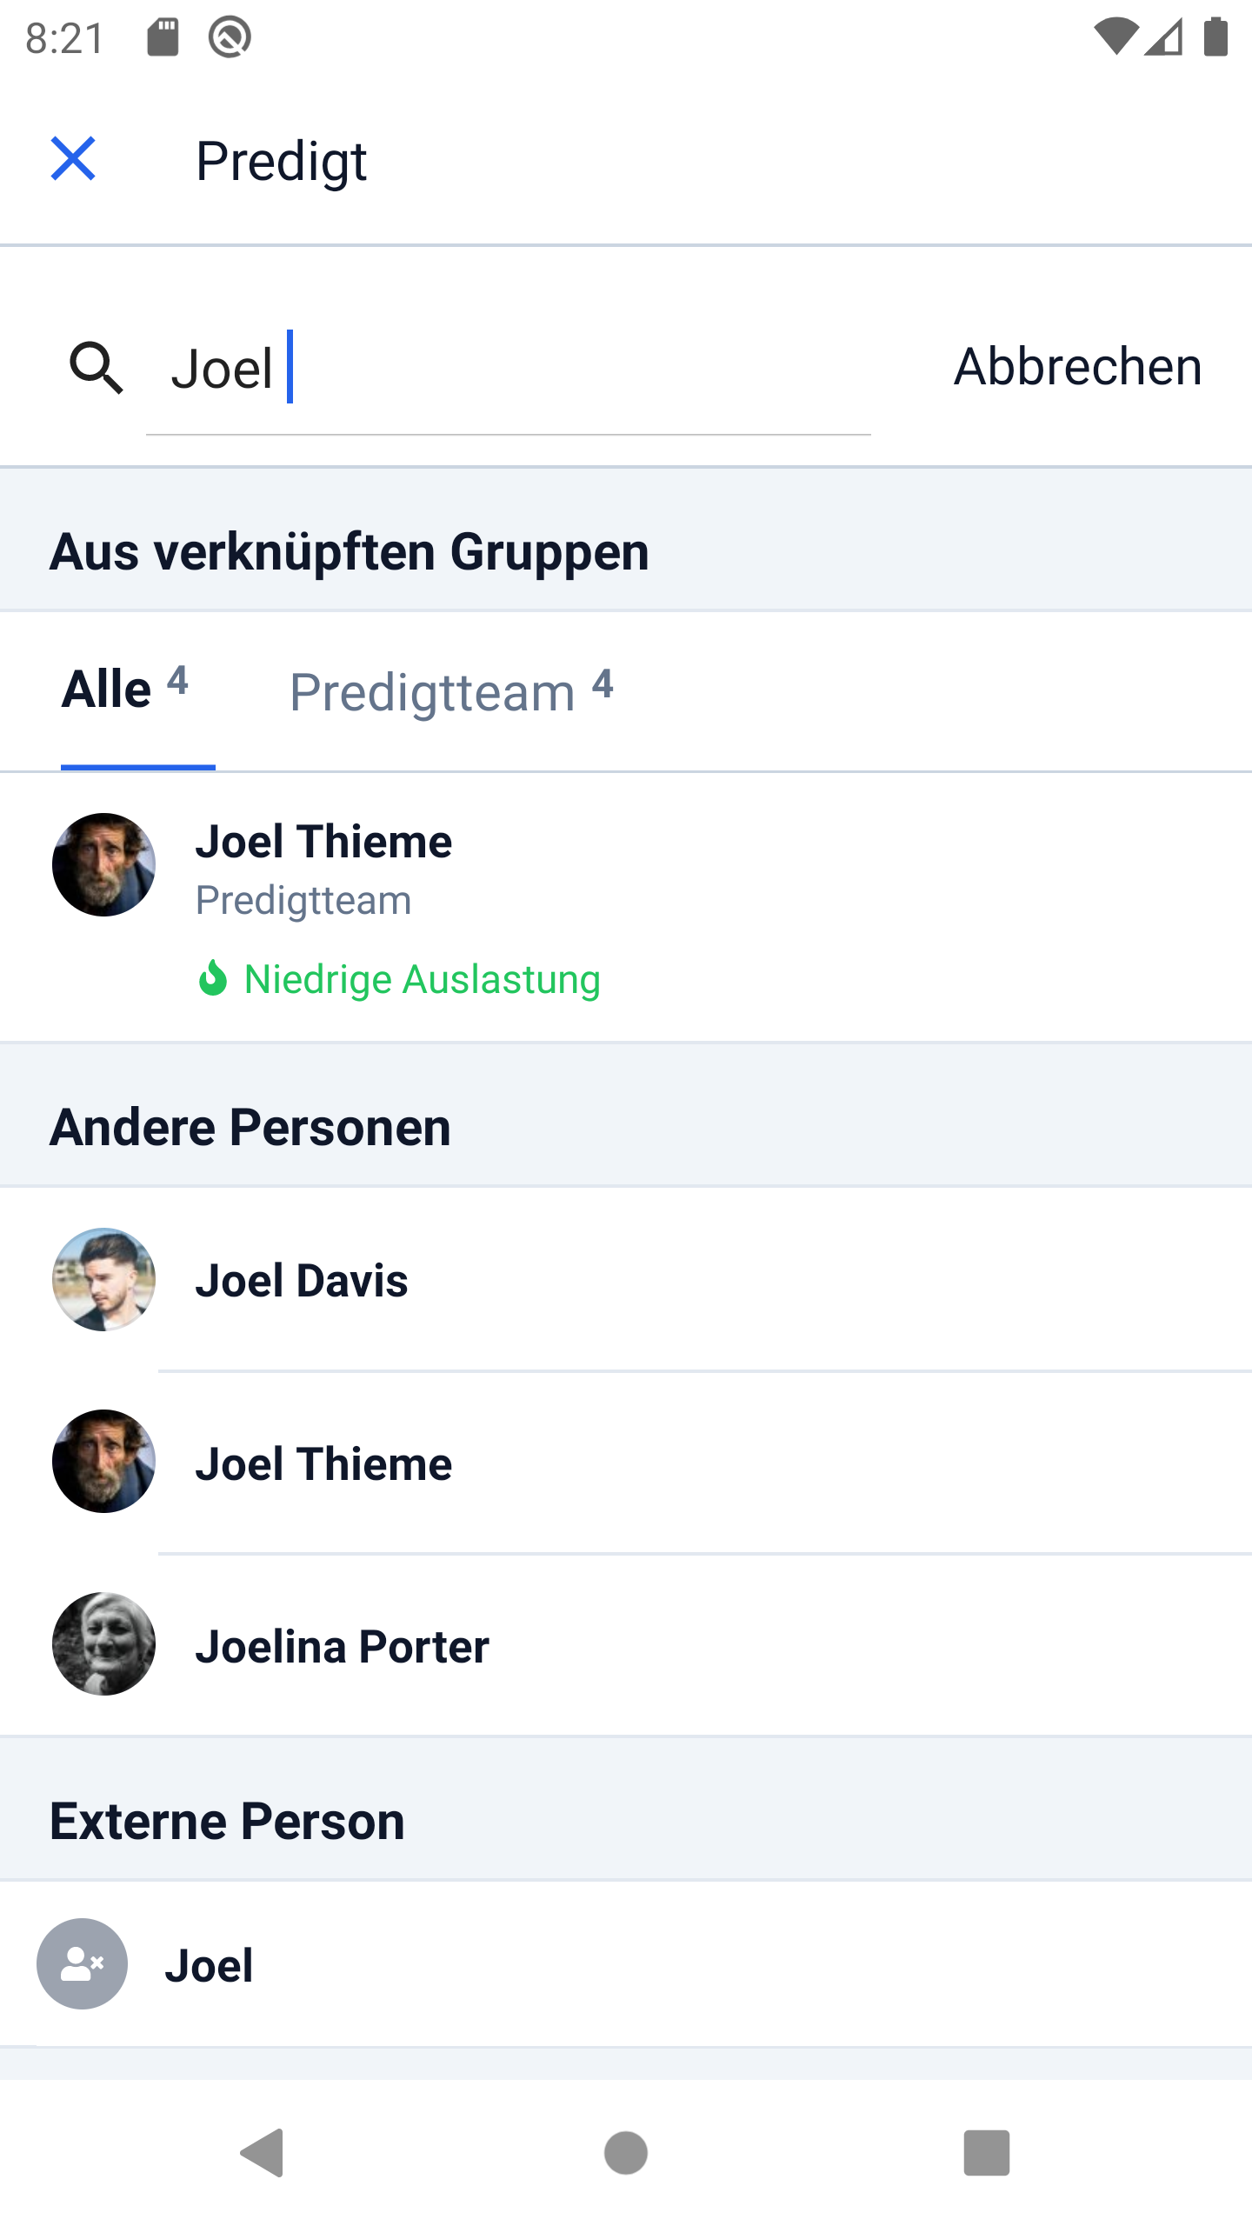The width and height of the screenshot is (1252, 2226).
Task: Tap Joelina Porter's black-and-white avatar
Action: pyautogui.click(x=104, y=1643)
